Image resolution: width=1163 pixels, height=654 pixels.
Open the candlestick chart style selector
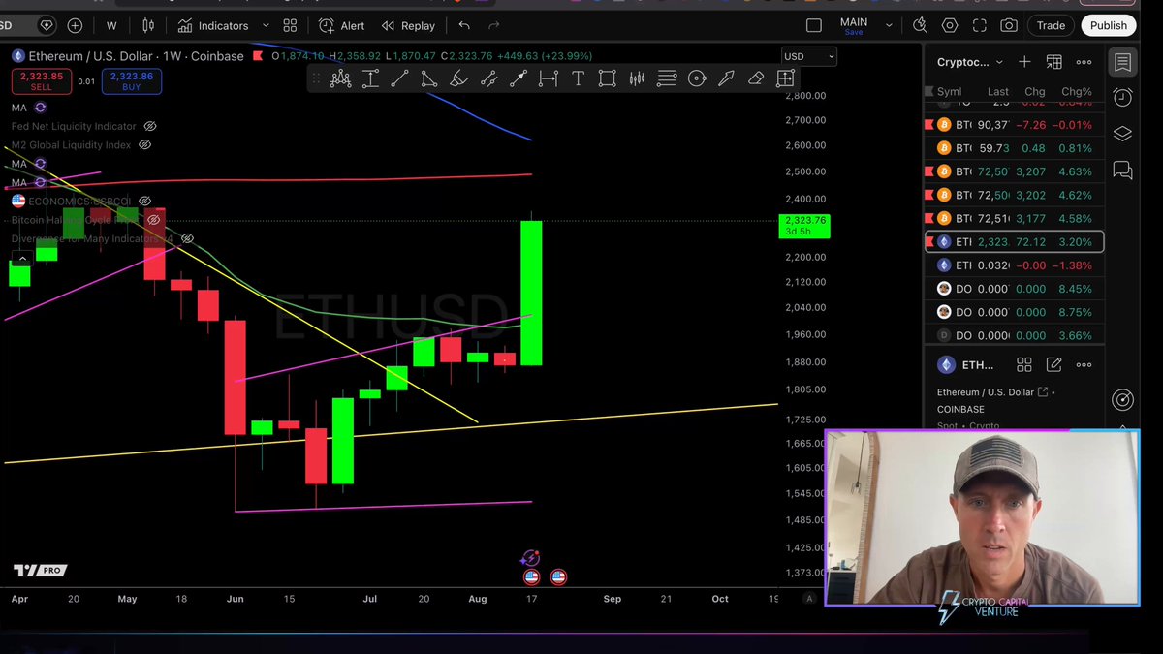click(x=148, y=26)
